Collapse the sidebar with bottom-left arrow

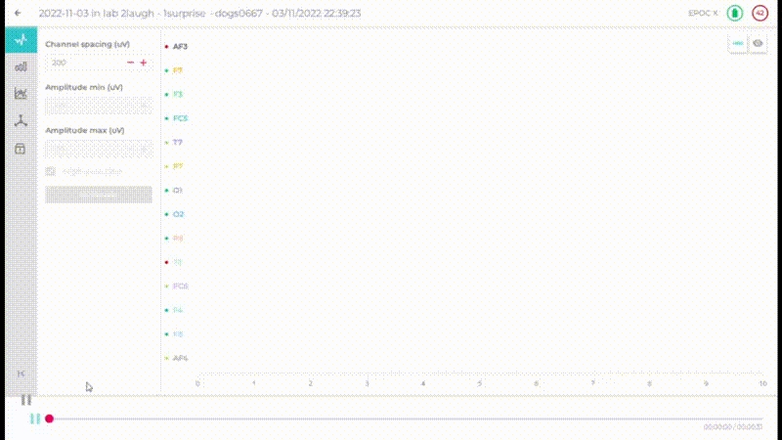pos(21,374)
